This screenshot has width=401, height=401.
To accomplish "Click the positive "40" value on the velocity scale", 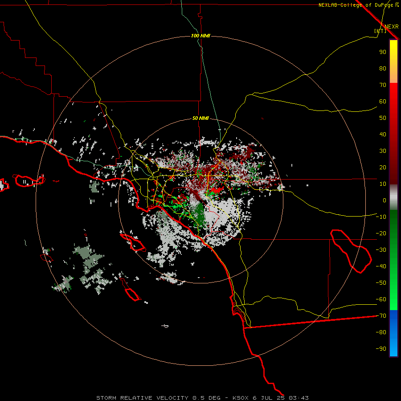I will point(383,135).
